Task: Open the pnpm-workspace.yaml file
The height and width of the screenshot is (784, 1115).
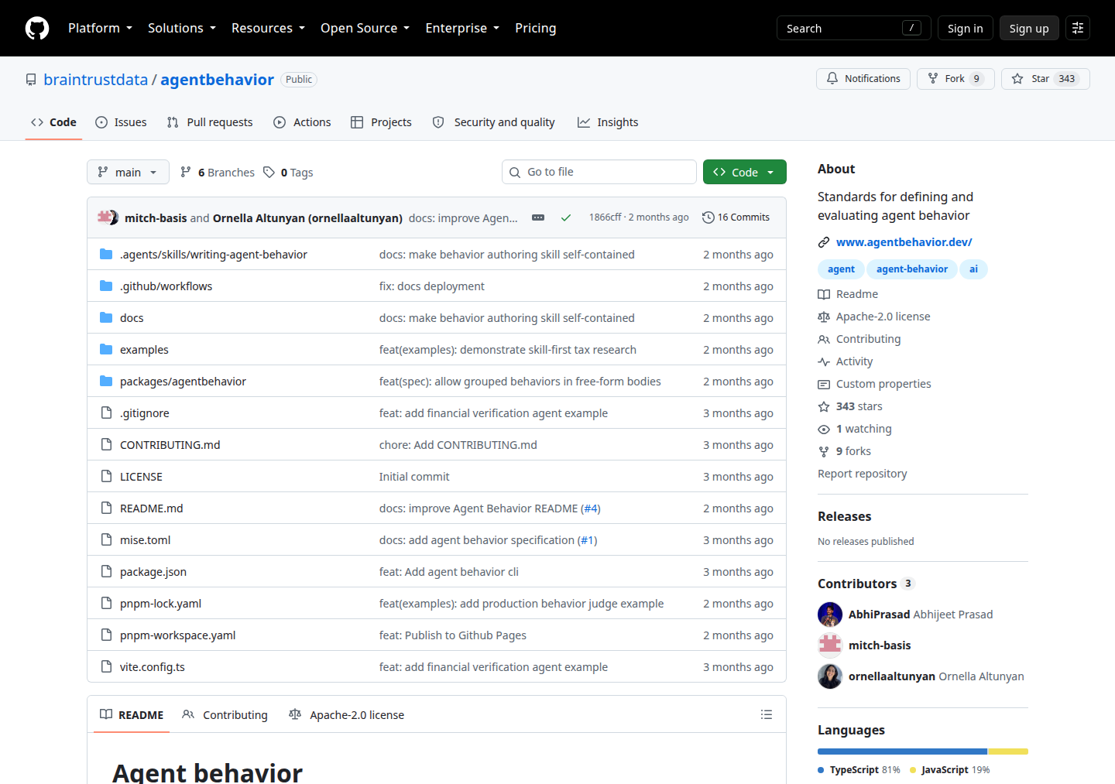Action: pyautogui.click(x=177, y=635)
